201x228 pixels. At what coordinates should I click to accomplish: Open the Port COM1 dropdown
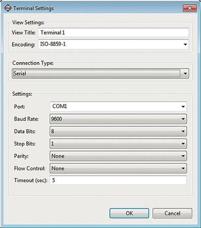(118, 106)
